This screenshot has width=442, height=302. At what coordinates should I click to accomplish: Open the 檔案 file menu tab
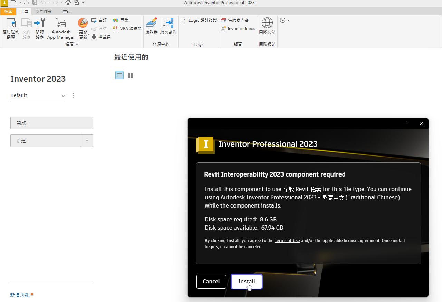[8, 12]
